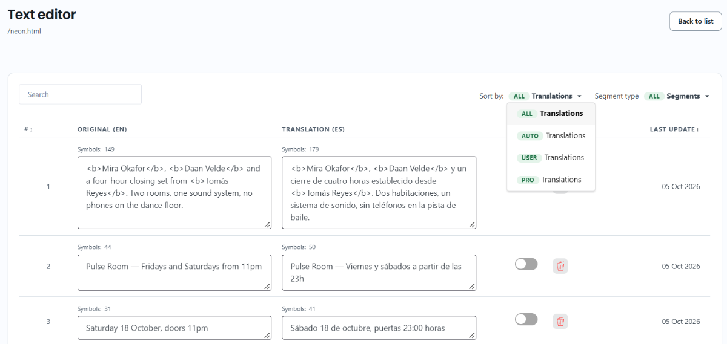Click Symbols: 41 counter label

click(x=299, y=309)
